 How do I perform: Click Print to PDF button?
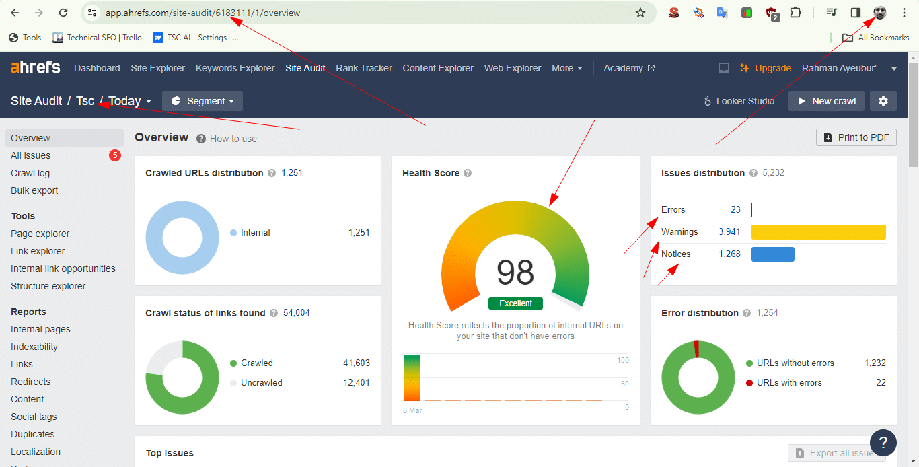856,137
